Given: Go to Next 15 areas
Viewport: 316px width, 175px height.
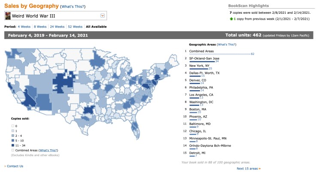Looking at the screenshot, I should [248, 169].
